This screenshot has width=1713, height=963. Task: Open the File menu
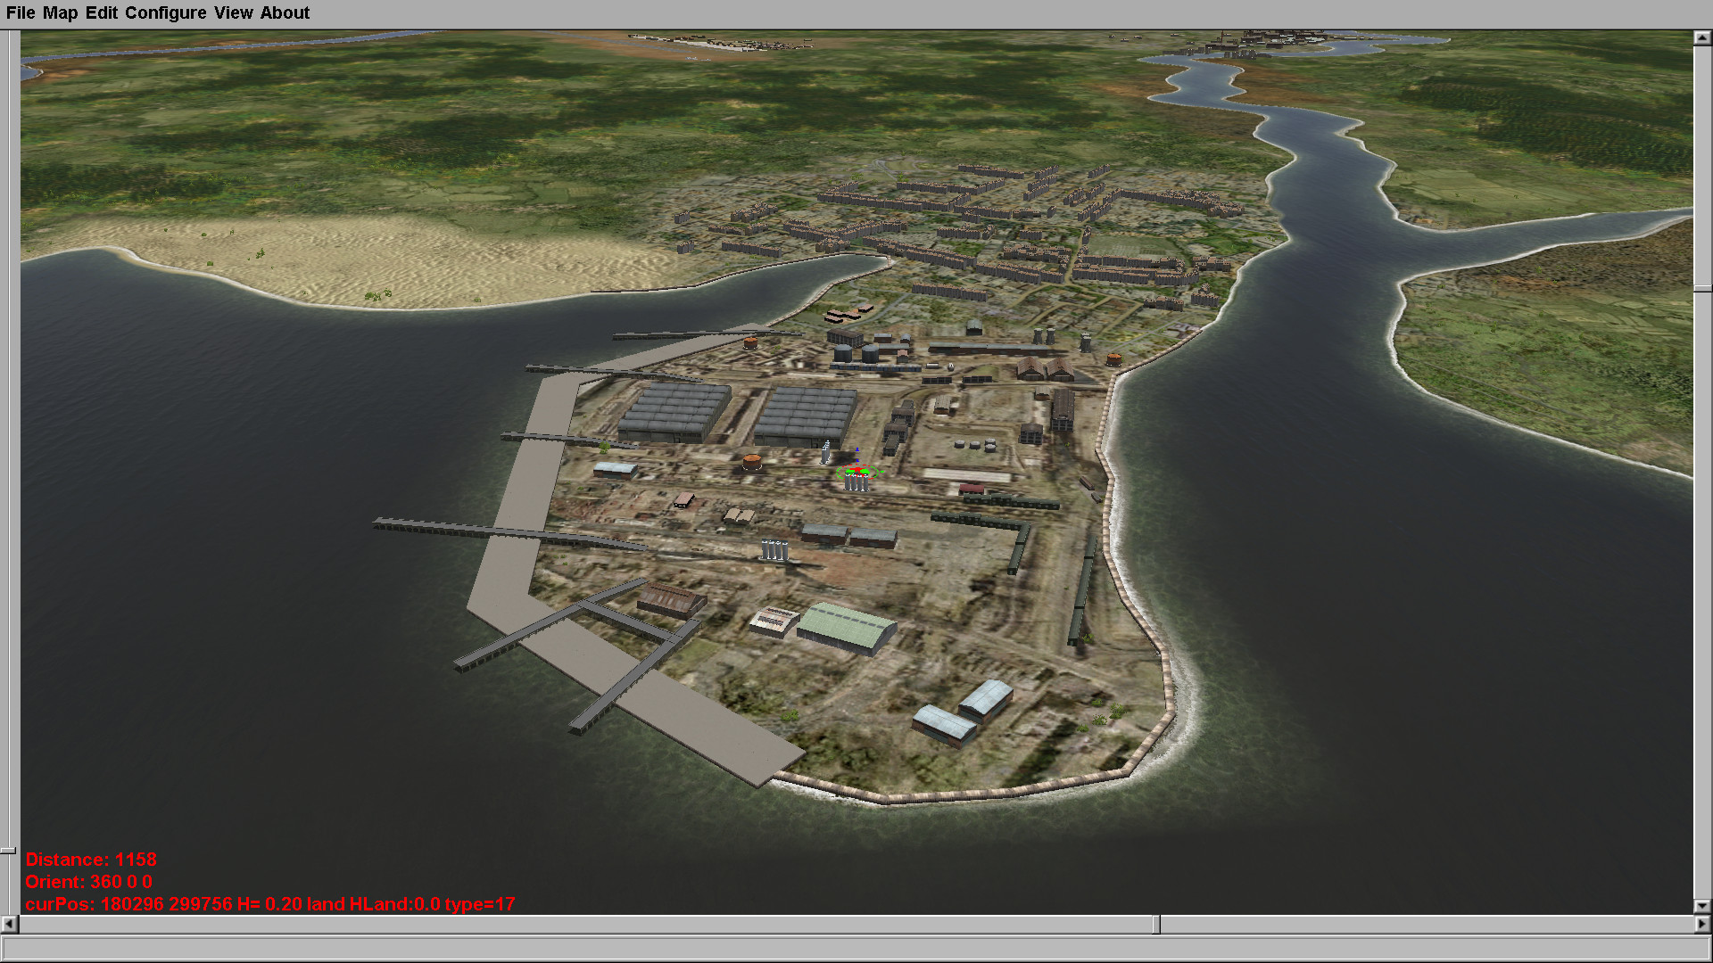click(21, 12)
